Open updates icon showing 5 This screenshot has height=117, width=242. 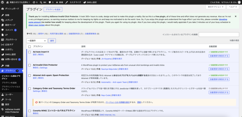pos(34,2)
